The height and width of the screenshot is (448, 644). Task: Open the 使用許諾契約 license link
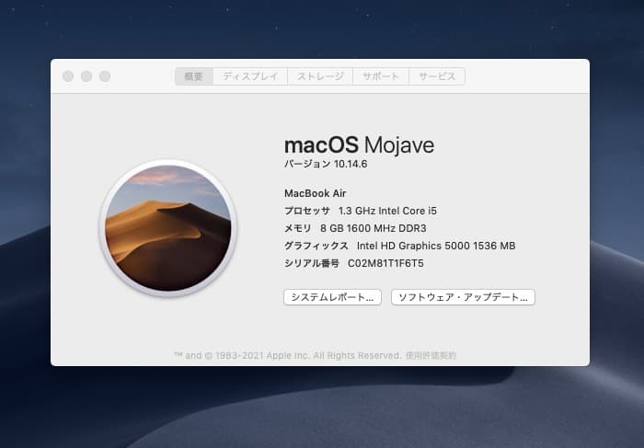[x=431, y=356]
